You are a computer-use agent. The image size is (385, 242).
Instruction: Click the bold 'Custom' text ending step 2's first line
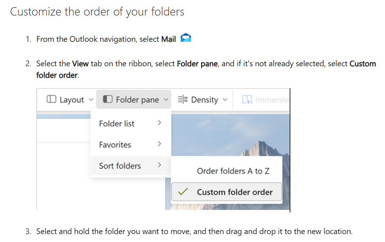[x=363, y=64]
